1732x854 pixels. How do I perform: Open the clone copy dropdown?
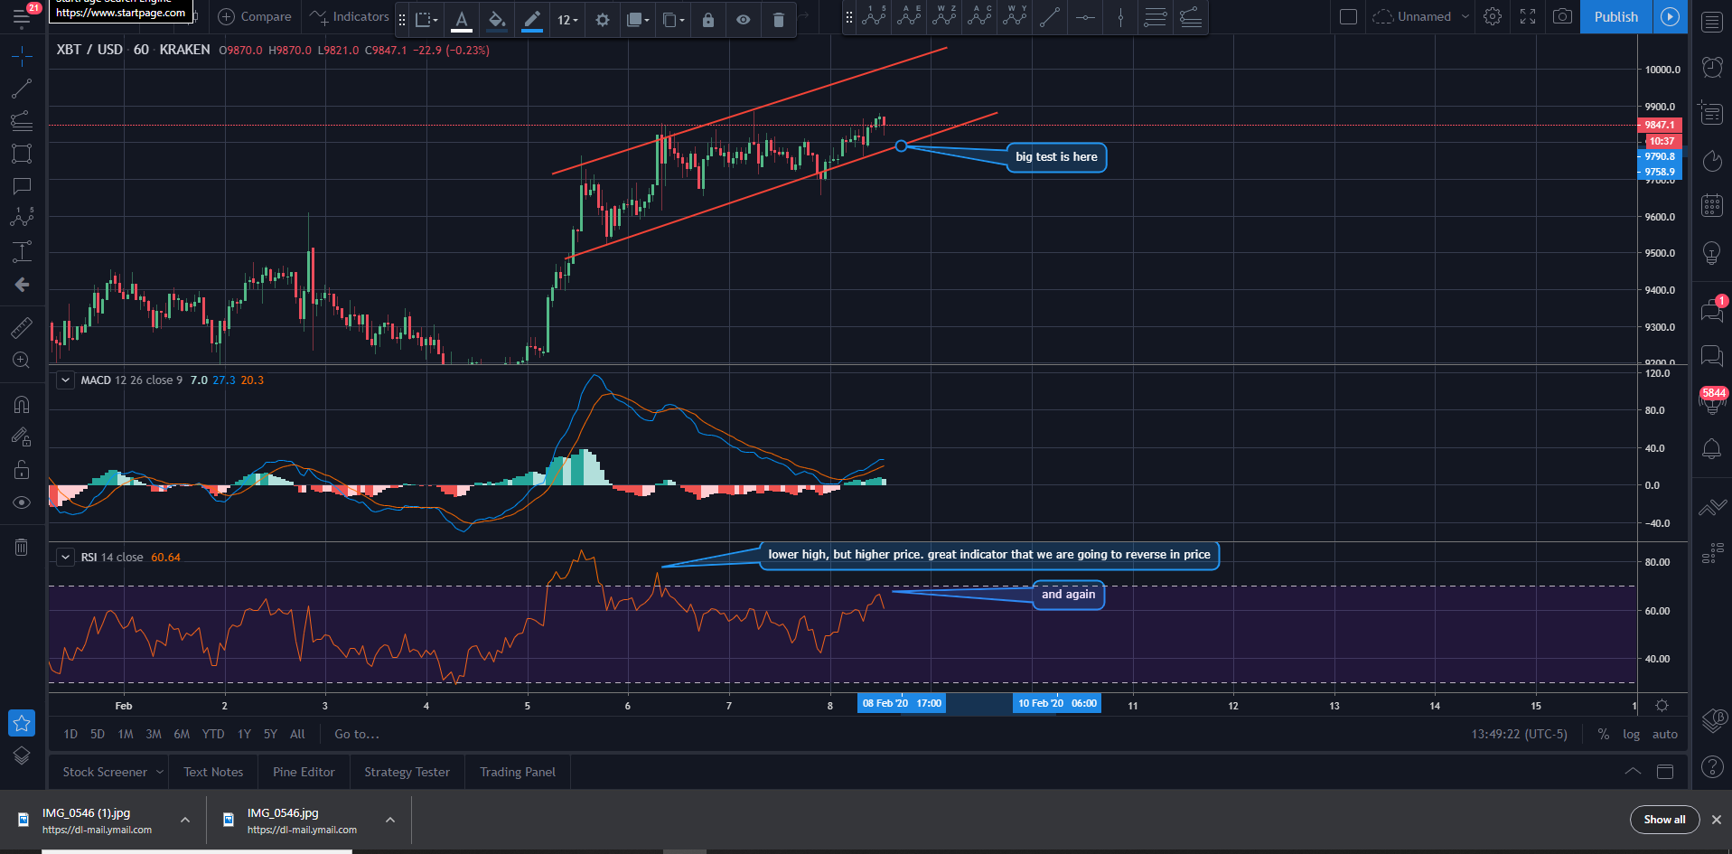tap(673, 19)
